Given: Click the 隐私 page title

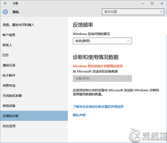Looking at the screenshot, I should [x=16, y=12].
